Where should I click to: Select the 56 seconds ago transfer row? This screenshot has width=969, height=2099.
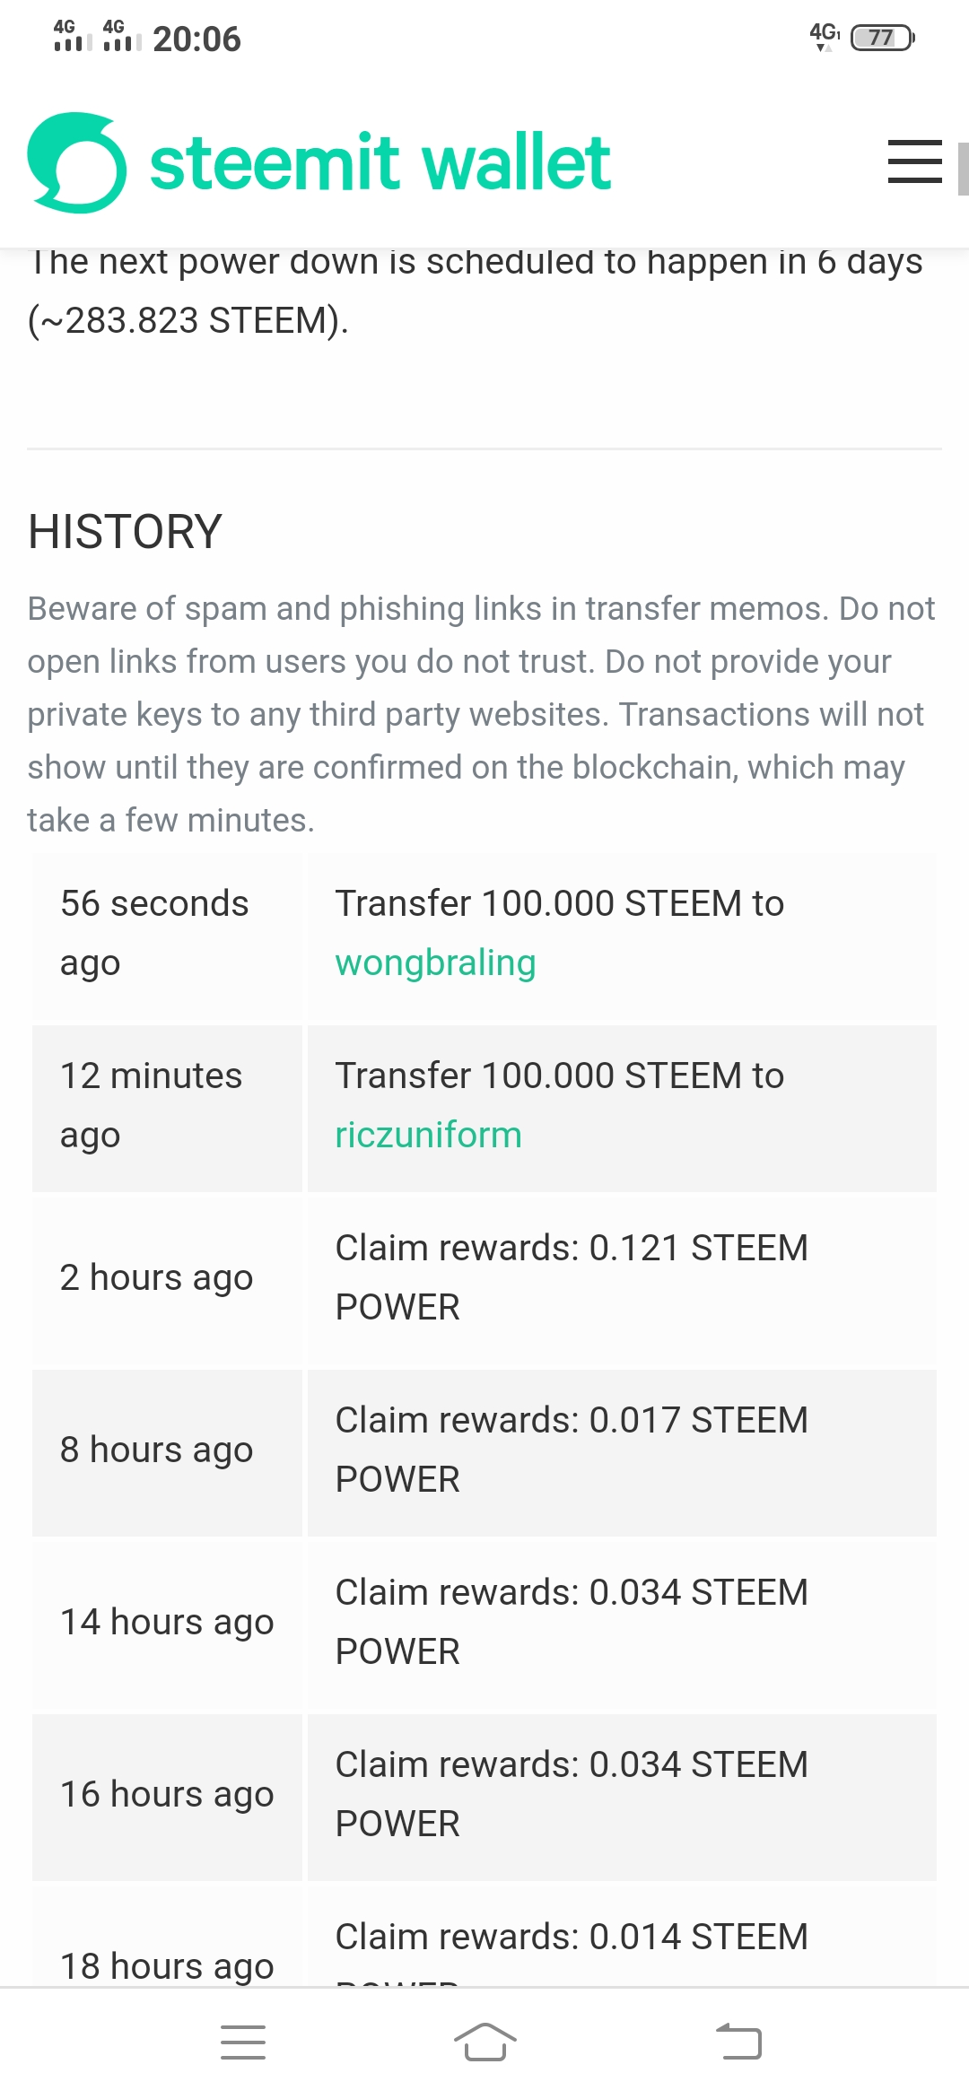click(484, 934)
